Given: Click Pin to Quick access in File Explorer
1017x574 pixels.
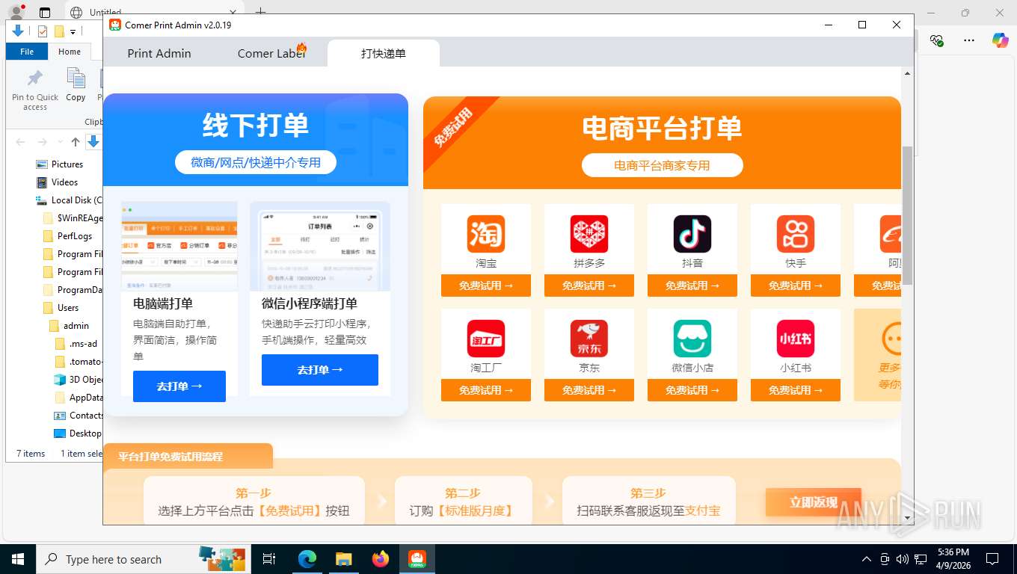Looking at the screenshot, I should pos(35,90).
